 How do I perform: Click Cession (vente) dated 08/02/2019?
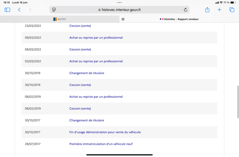(x=80, y=109)
